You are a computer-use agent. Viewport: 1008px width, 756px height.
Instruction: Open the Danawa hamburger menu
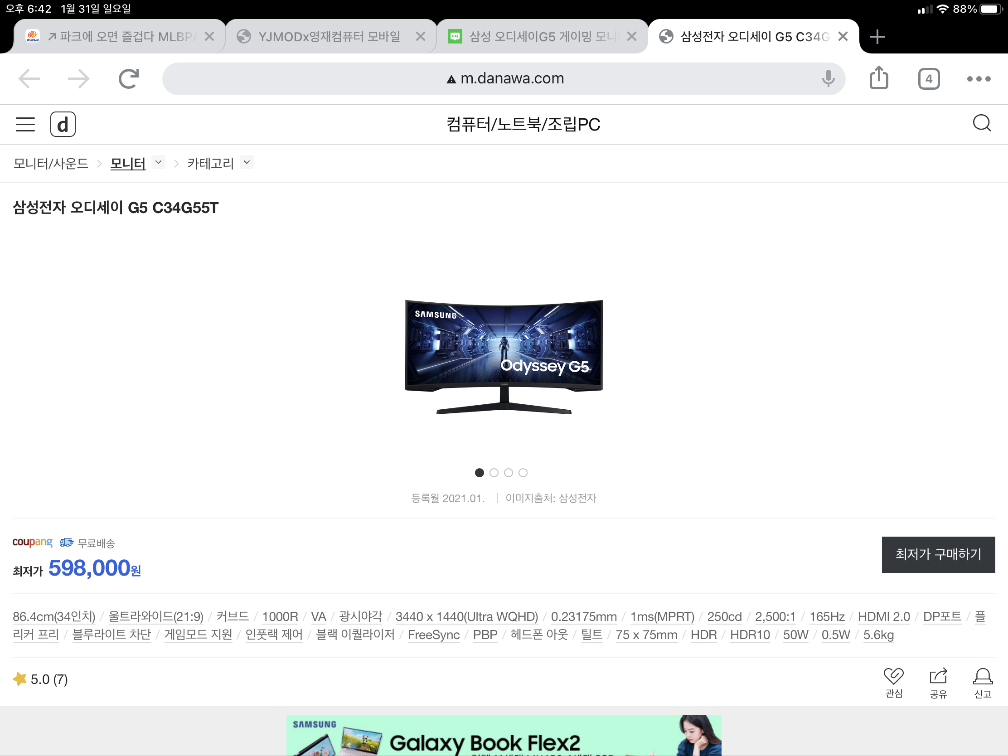(25, 124)
